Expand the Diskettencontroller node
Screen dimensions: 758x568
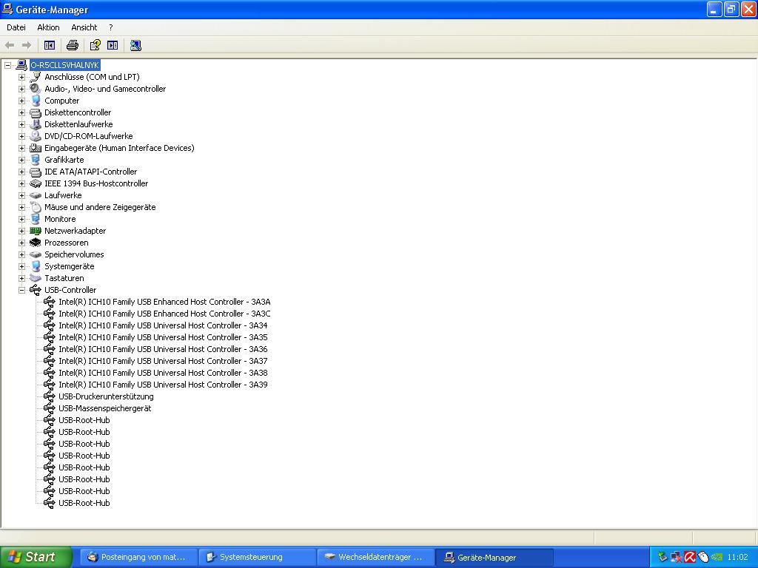(21, 112)
